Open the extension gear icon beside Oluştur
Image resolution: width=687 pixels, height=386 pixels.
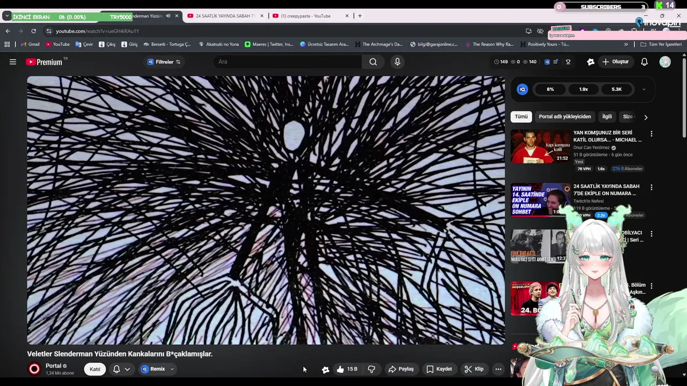pyautogui.click(x=590, y=62)
